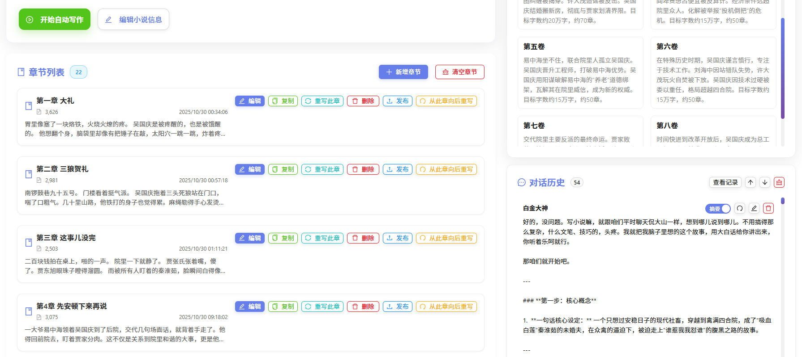Publish chapter 第一章 大礼 with 发布
Screen dimensions: 802x357
coord(398,101)
